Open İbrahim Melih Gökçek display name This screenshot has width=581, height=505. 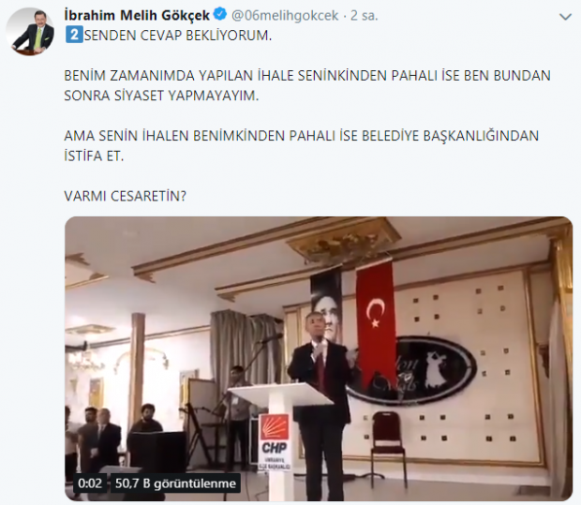pyautogui.click(x=137, y=15)
